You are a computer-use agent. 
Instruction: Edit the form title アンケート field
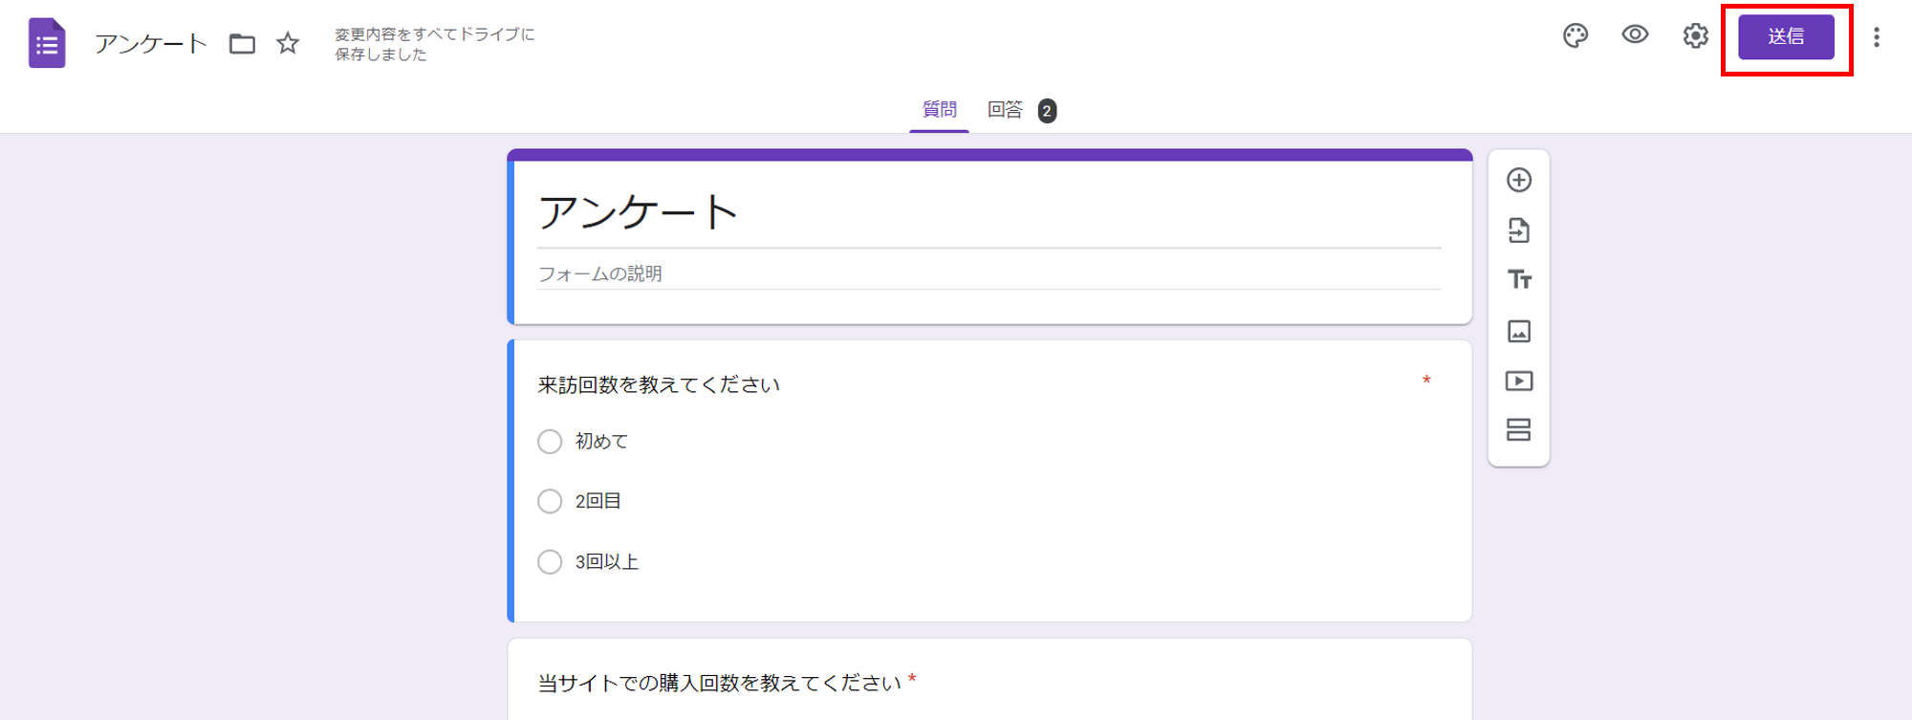pyautogui.click(x=989, y=211)
